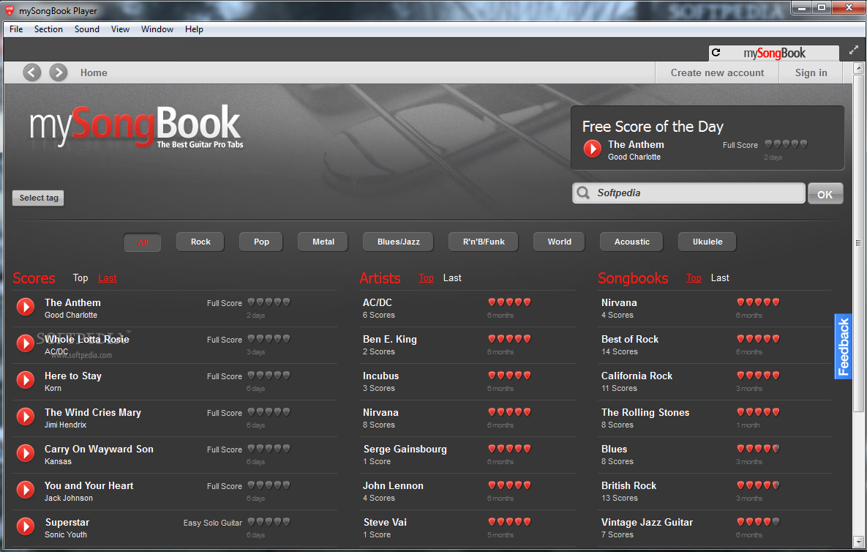Play Superstar by Sonic Youth
The height and width of the screenshot is (552, 867).
(x=26, y=526)
